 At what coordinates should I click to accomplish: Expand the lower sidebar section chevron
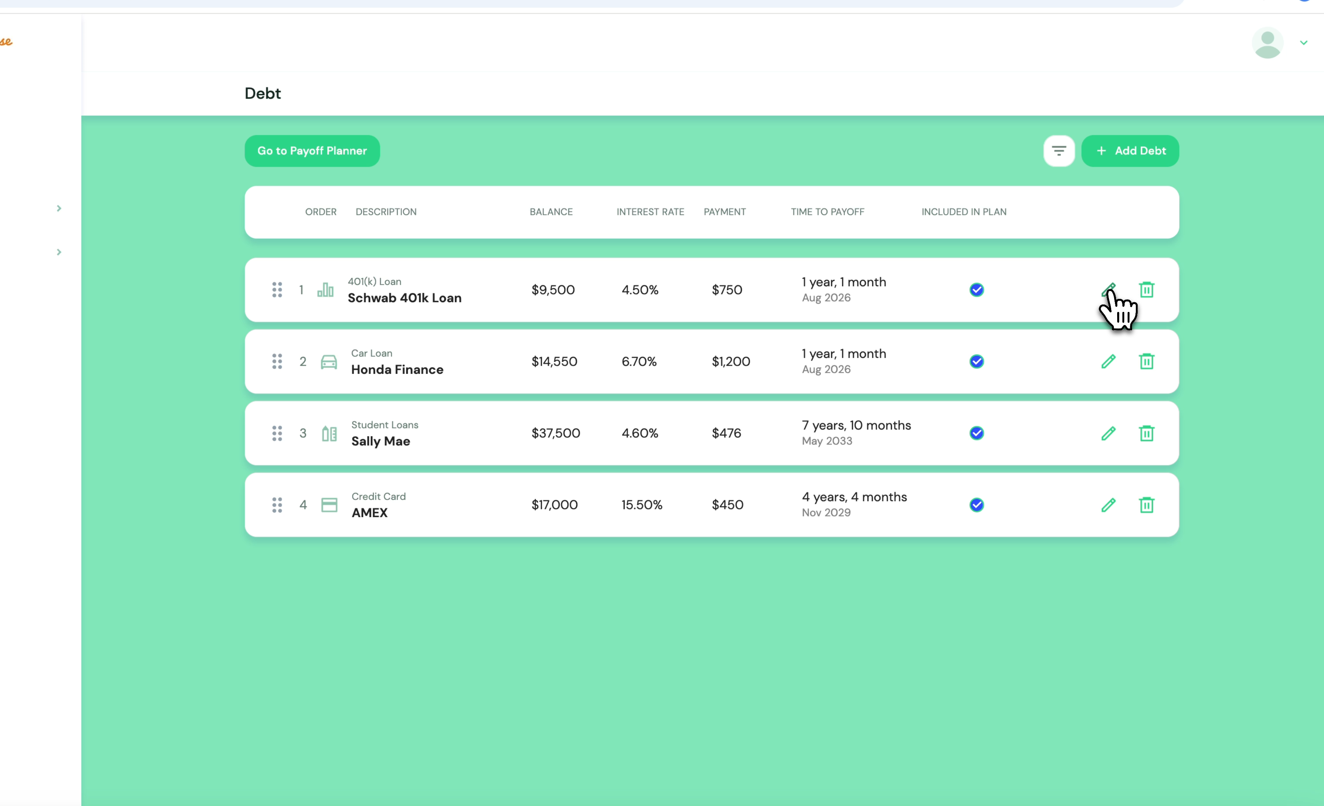(59, 252)
